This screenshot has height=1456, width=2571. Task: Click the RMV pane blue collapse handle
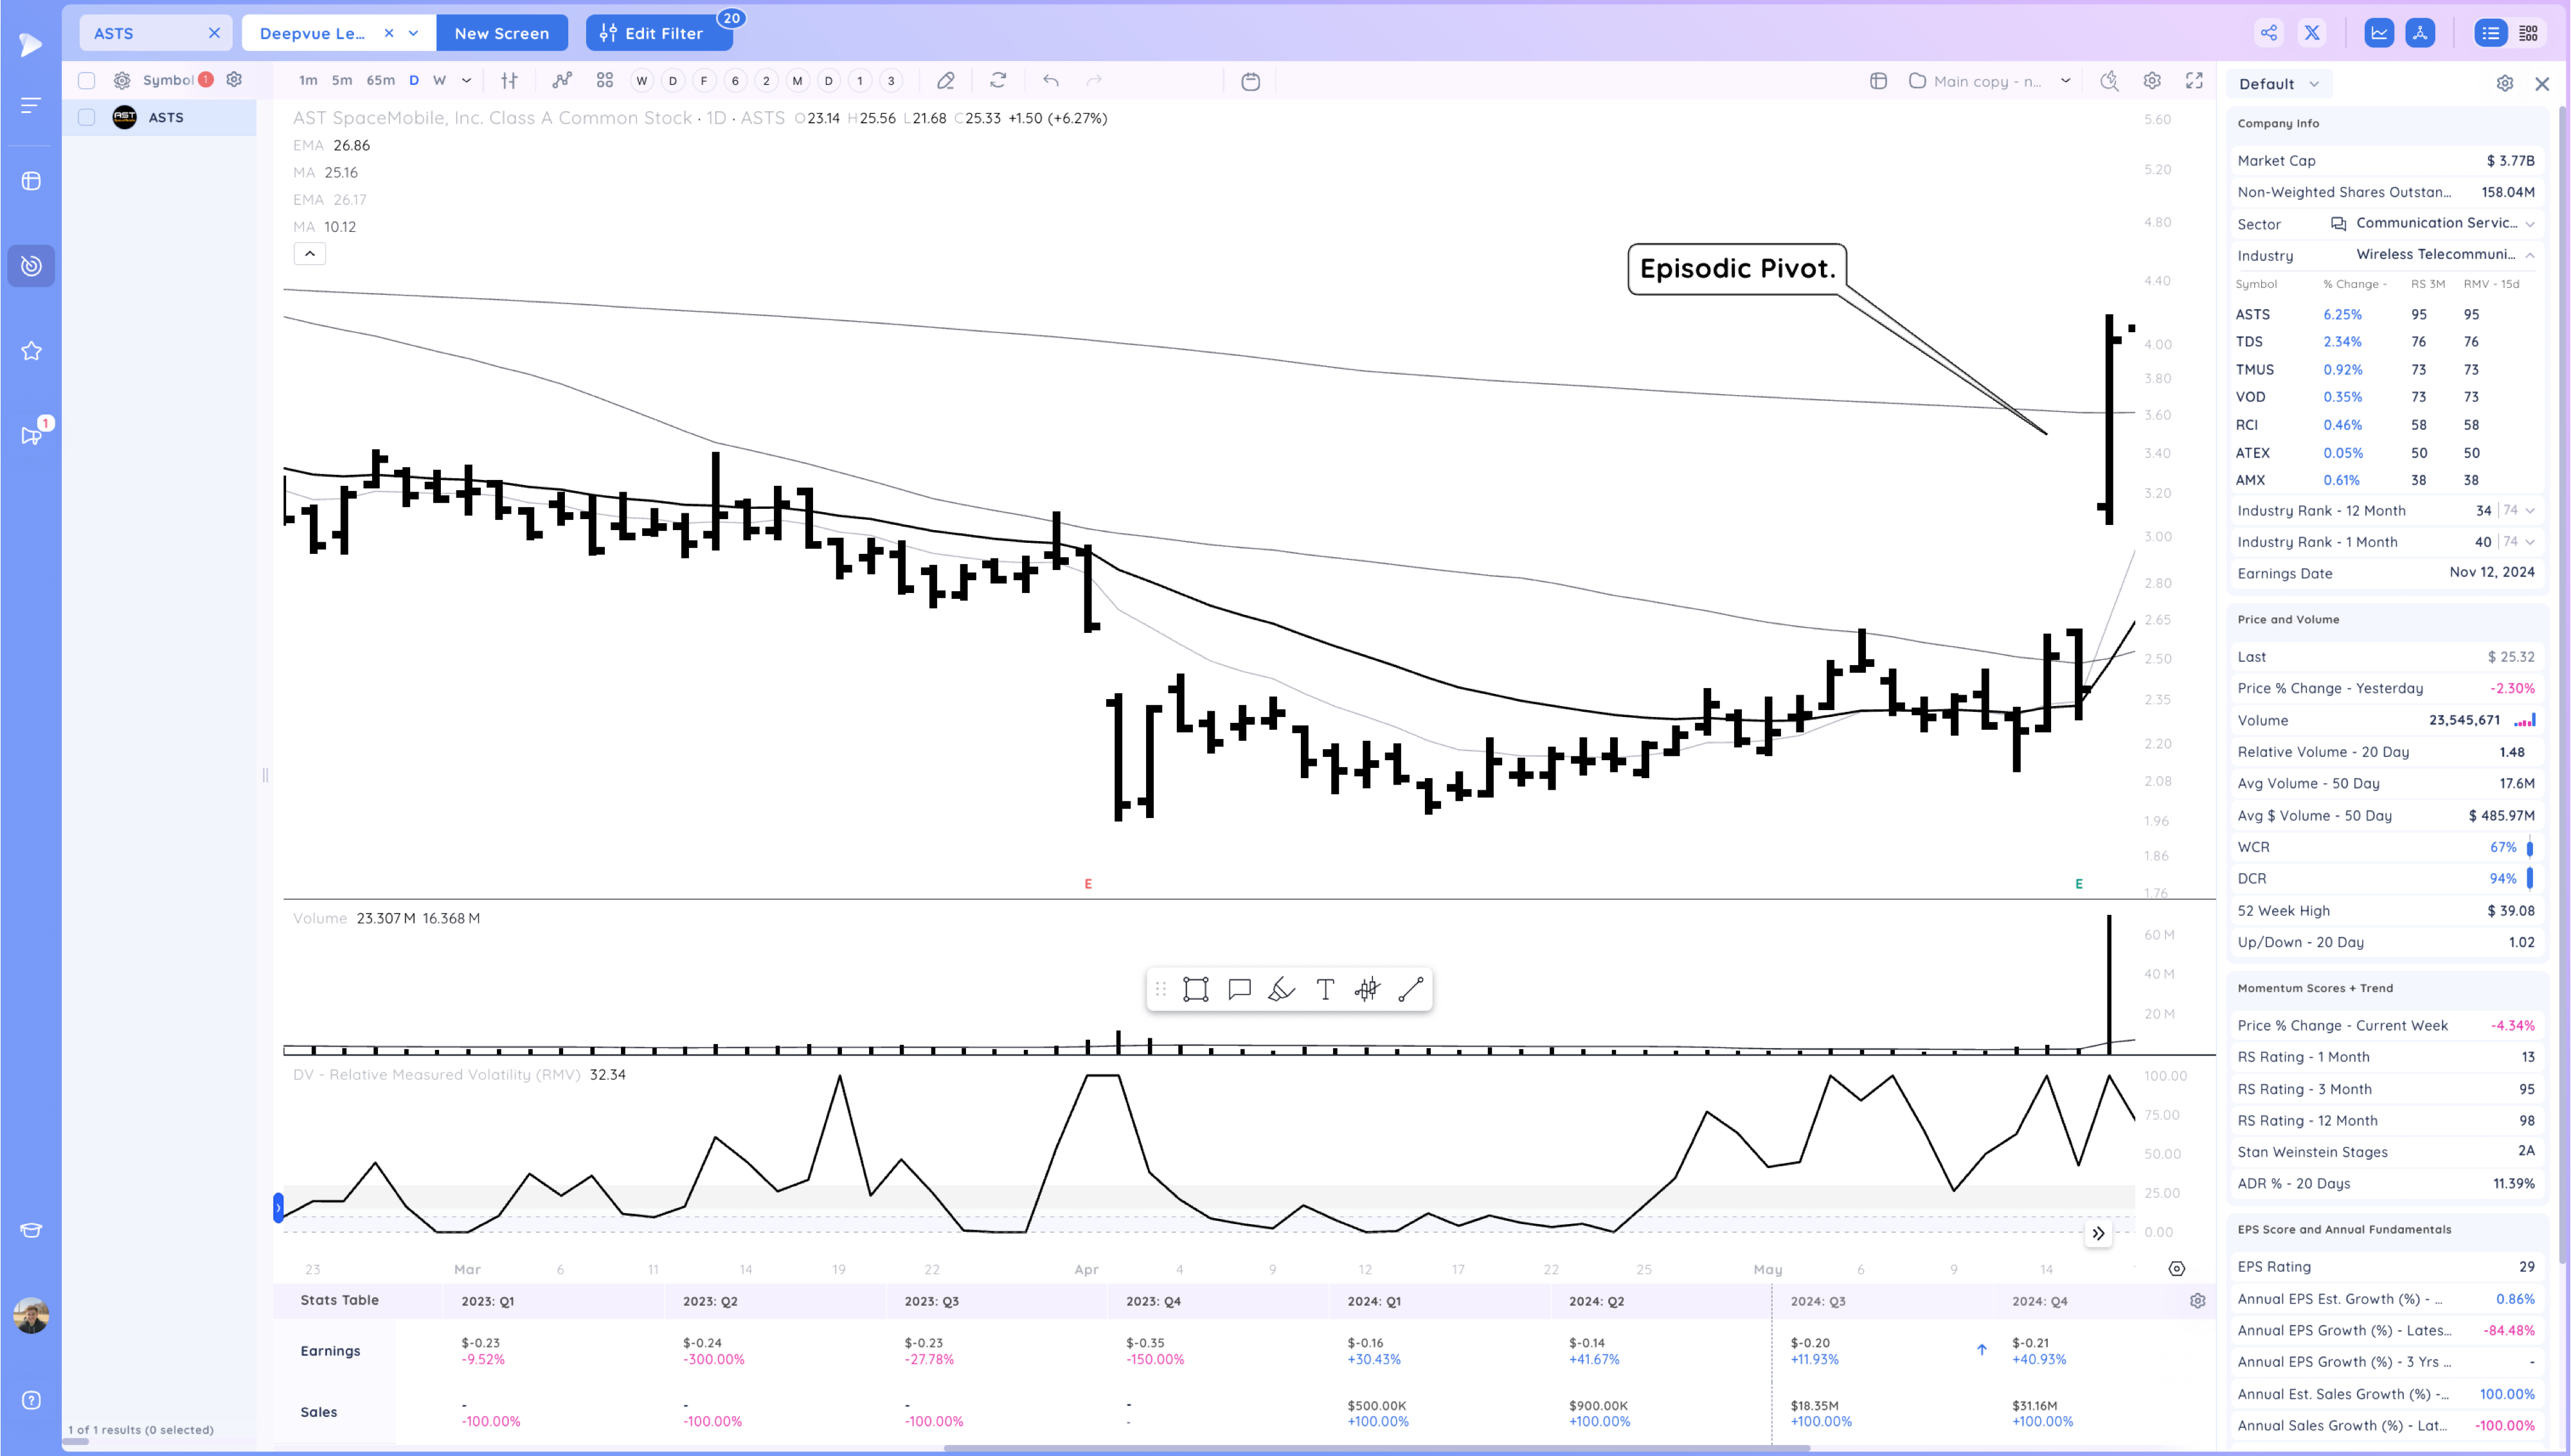[x=278, y=1208]
